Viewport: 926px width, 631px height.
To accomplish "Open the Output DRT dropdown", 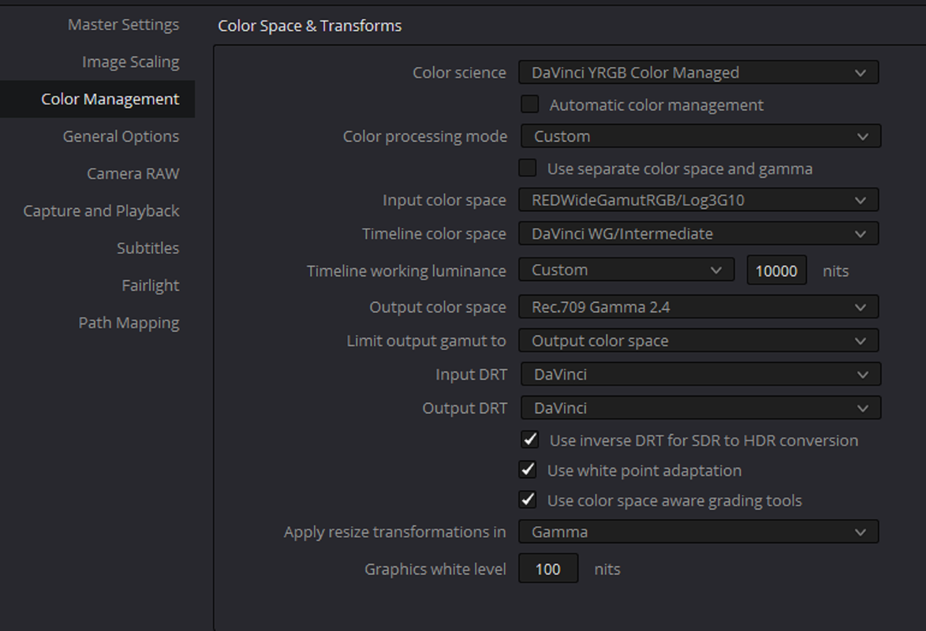I will pyautogui.click(x=701, y=409).
